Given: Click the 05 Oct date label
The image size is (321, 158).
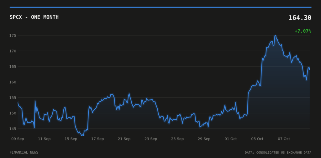Looking at the screenshot, I should click(x=257, y=139).
